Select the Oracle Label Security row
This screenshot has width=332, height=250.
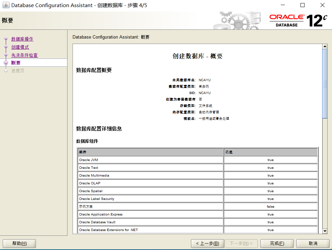[x=198, y=199]
